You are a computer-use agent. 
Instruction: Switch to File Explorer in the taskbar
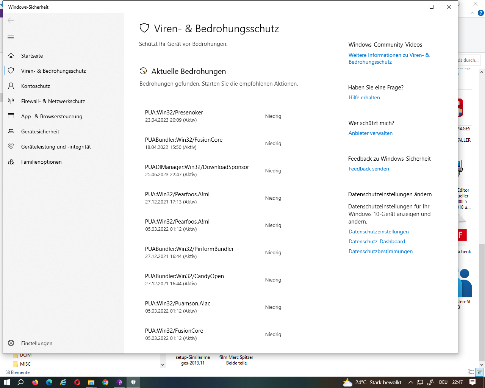91,382
